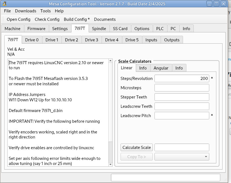Switch to the PLC tab
Image resolution: width=231 pixels, height=183 pixels.
pos(160,28)
